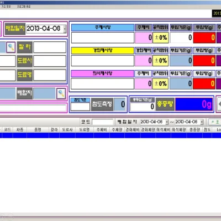The image size is (221, 221).
Task: Click the blue 0g total weight display
Action: [x=194, y=104]
